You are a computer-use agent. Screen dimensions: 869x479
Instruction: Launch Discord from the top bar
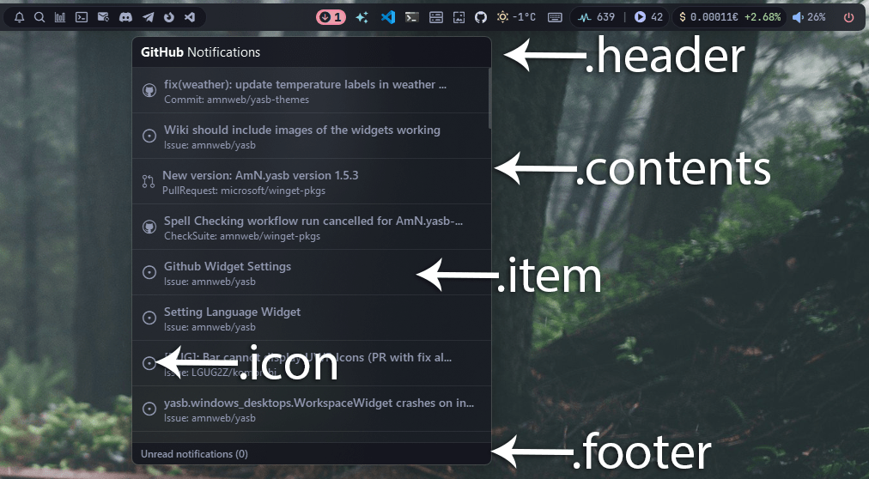pyautogui.click(x=126, y=17)
